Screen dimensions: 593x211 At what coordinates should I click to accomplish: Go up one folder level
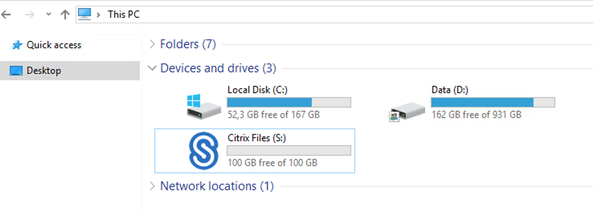[65, 15]
